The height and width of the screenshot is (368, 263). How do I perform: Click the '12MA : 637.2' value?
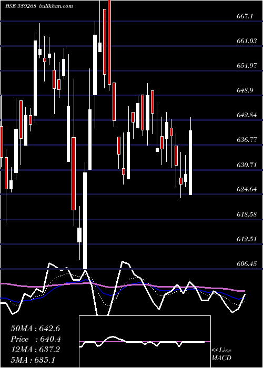pyautogui.click(x=35, y=350)
